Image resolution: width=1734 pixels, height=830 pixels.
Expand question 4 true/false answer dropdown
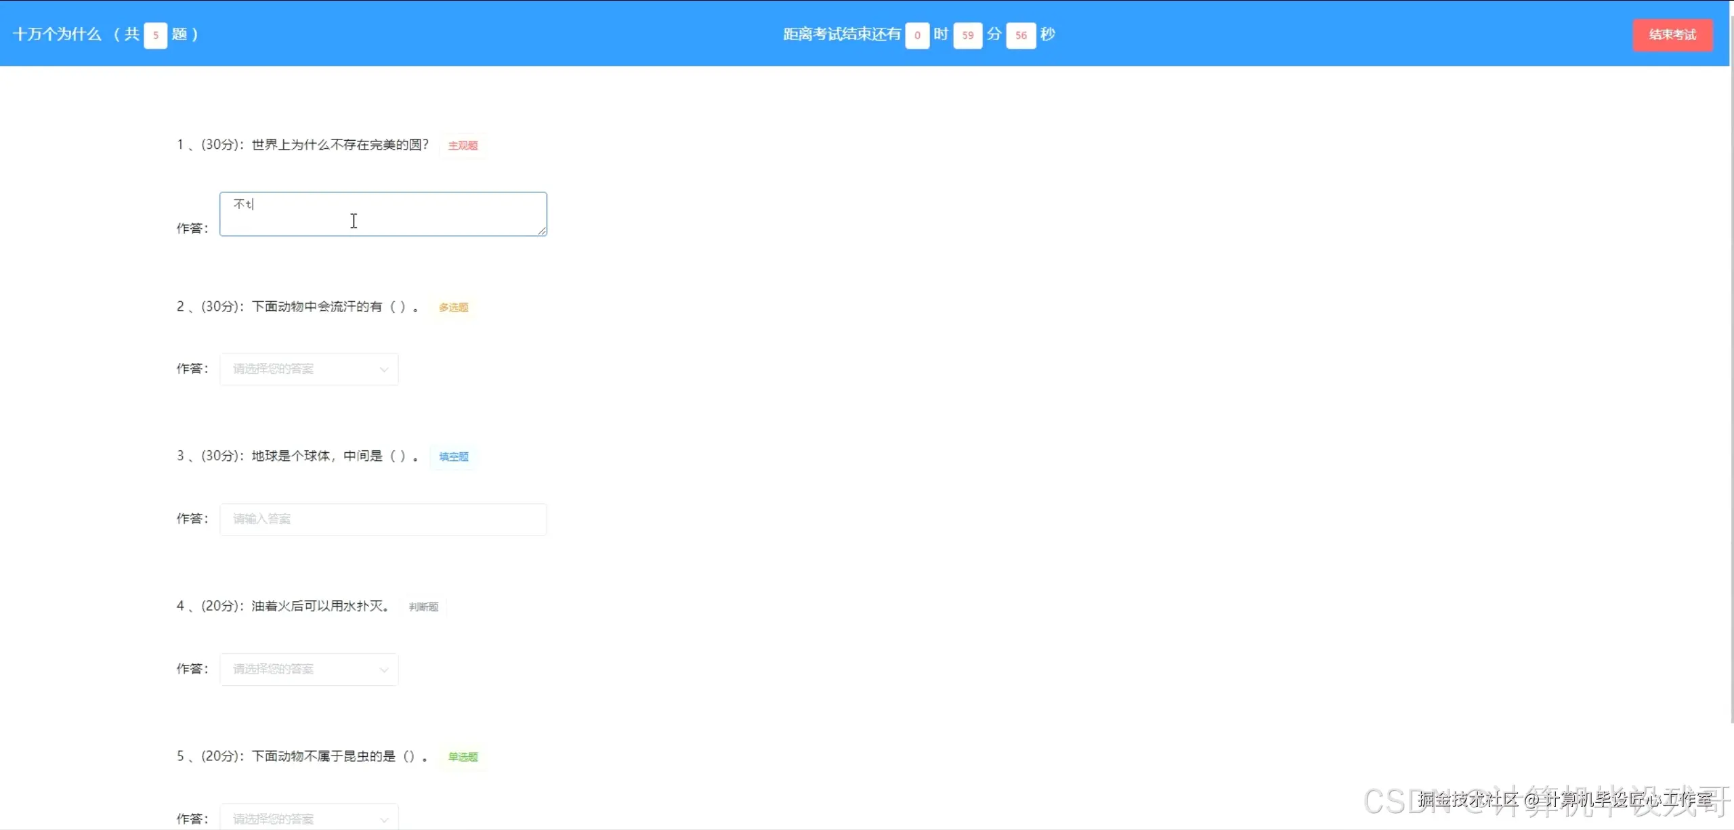(308, 669)
